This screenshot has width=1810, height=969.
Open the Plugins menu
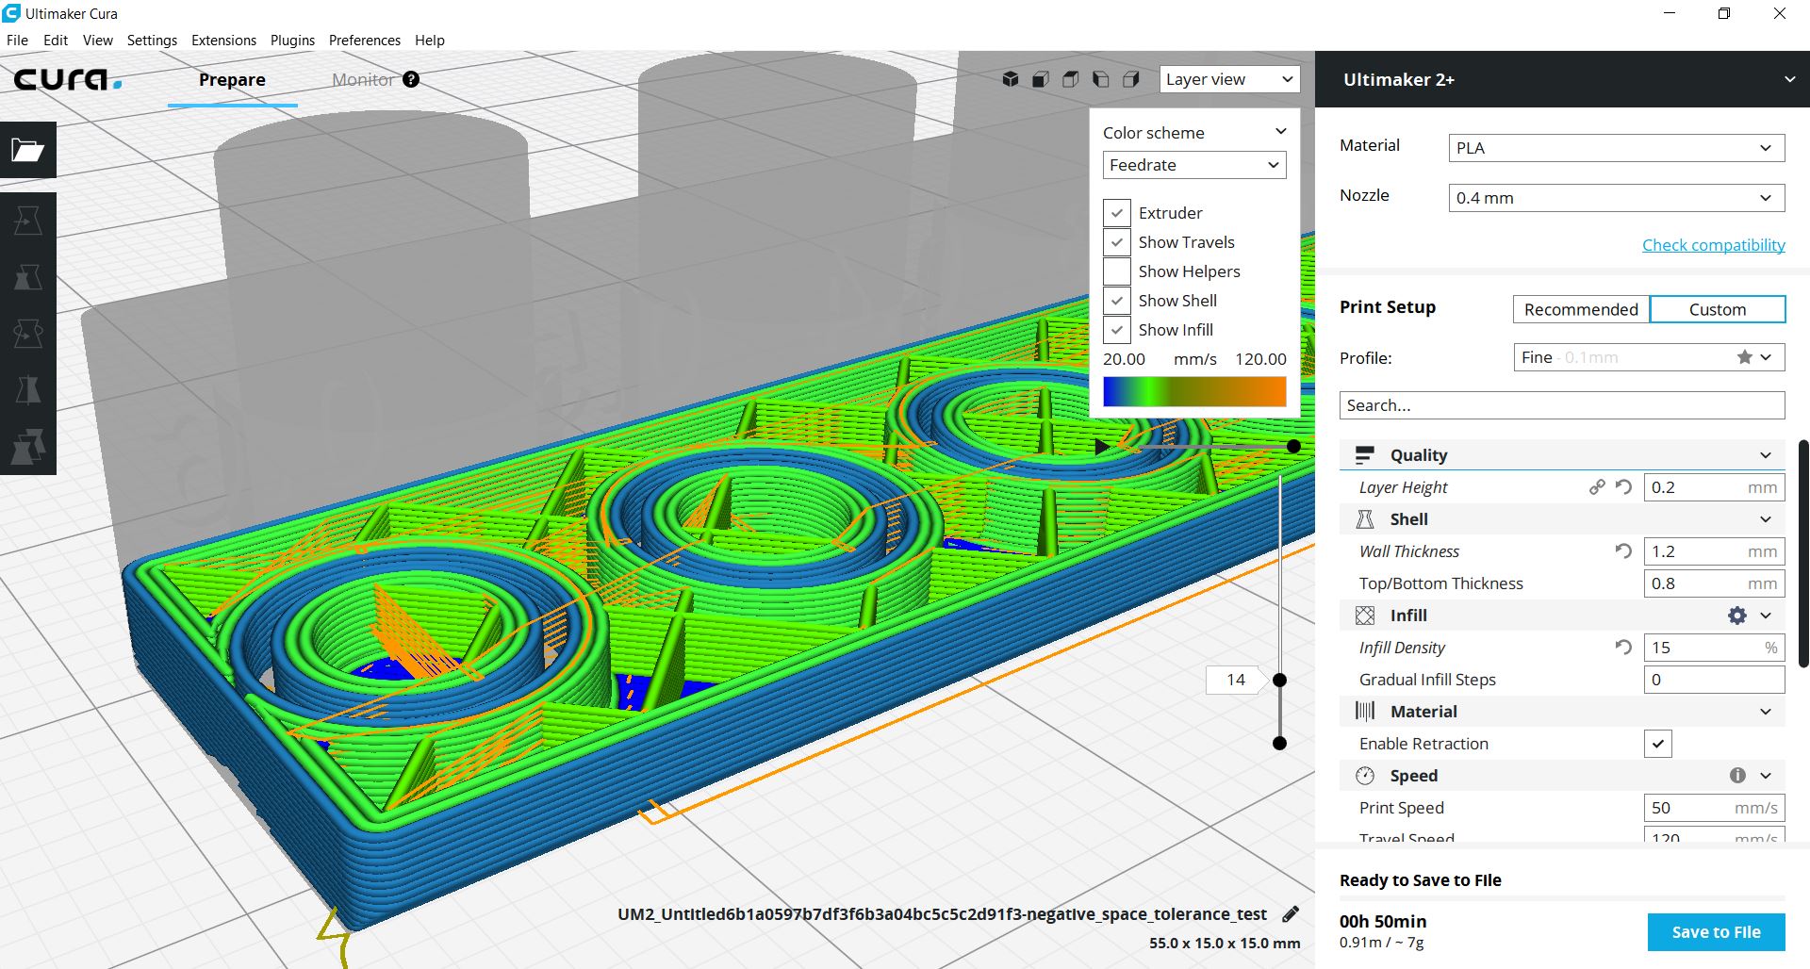click(x=292, y=41)
